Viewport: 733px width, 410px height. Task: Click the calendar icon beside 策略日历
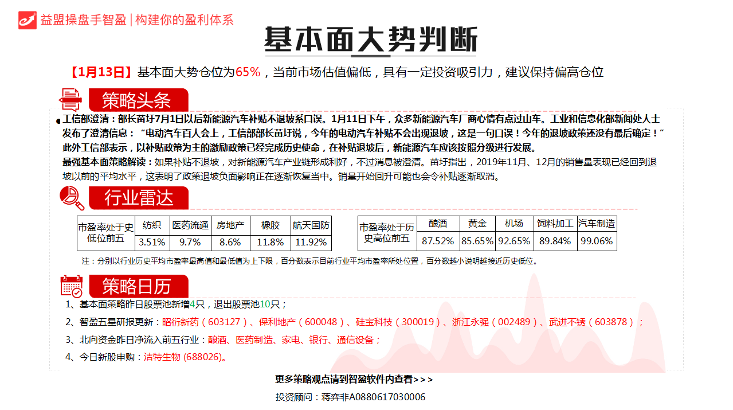tap(72, 286)
